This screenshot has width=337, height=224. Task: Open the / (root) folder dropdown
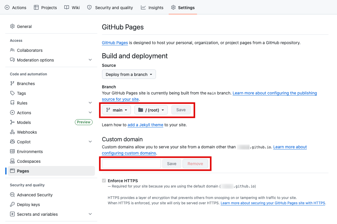151,110
